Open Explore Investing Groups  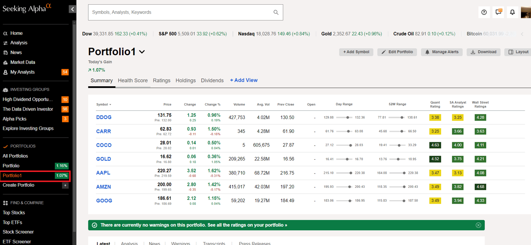(28, 128)
